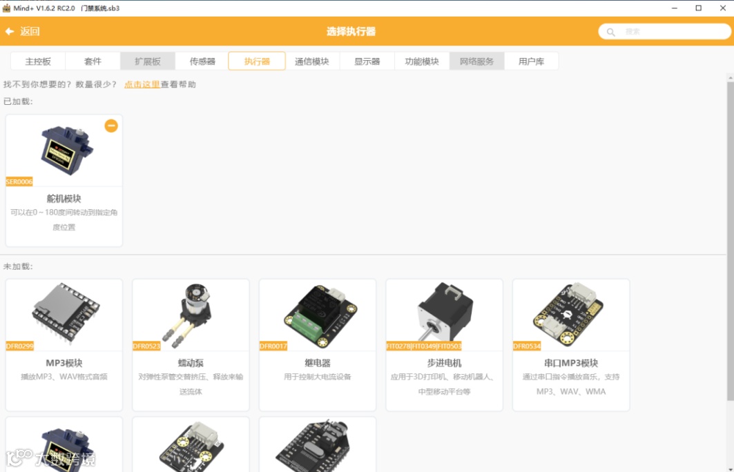This screenshot has height=472, width=734.
Task: Switch to 显示器 tab
Action: (367, 61)
